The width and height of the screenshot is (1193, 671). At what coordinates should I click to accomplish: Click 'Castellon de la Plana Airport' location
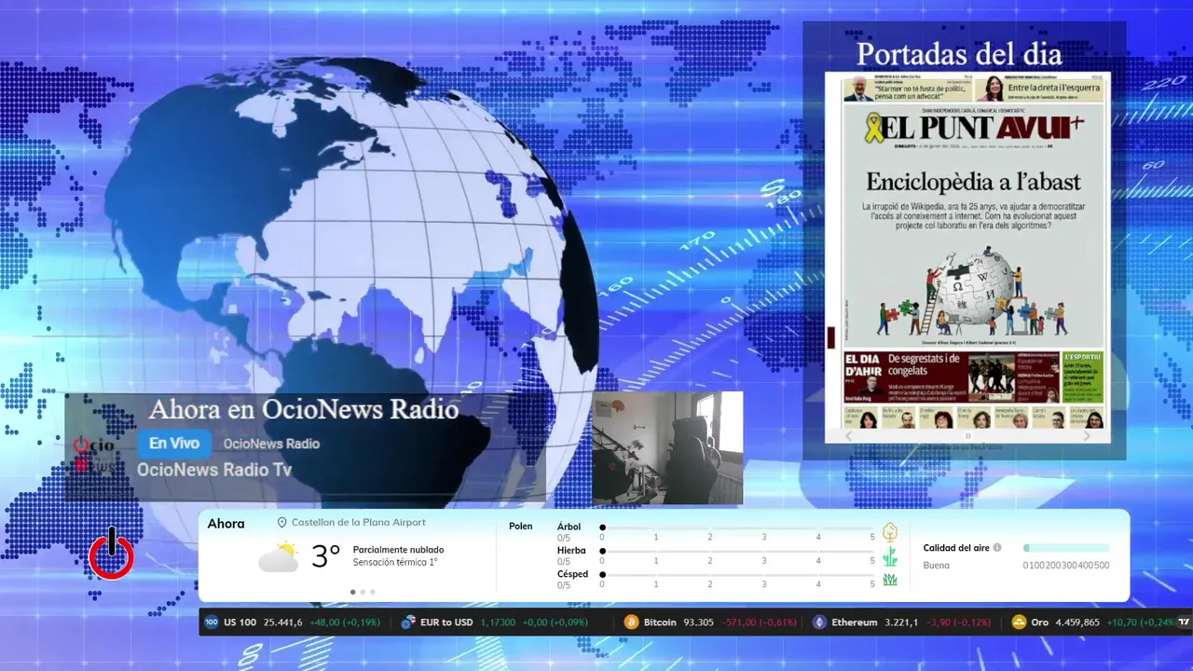(x=359, y=523)
